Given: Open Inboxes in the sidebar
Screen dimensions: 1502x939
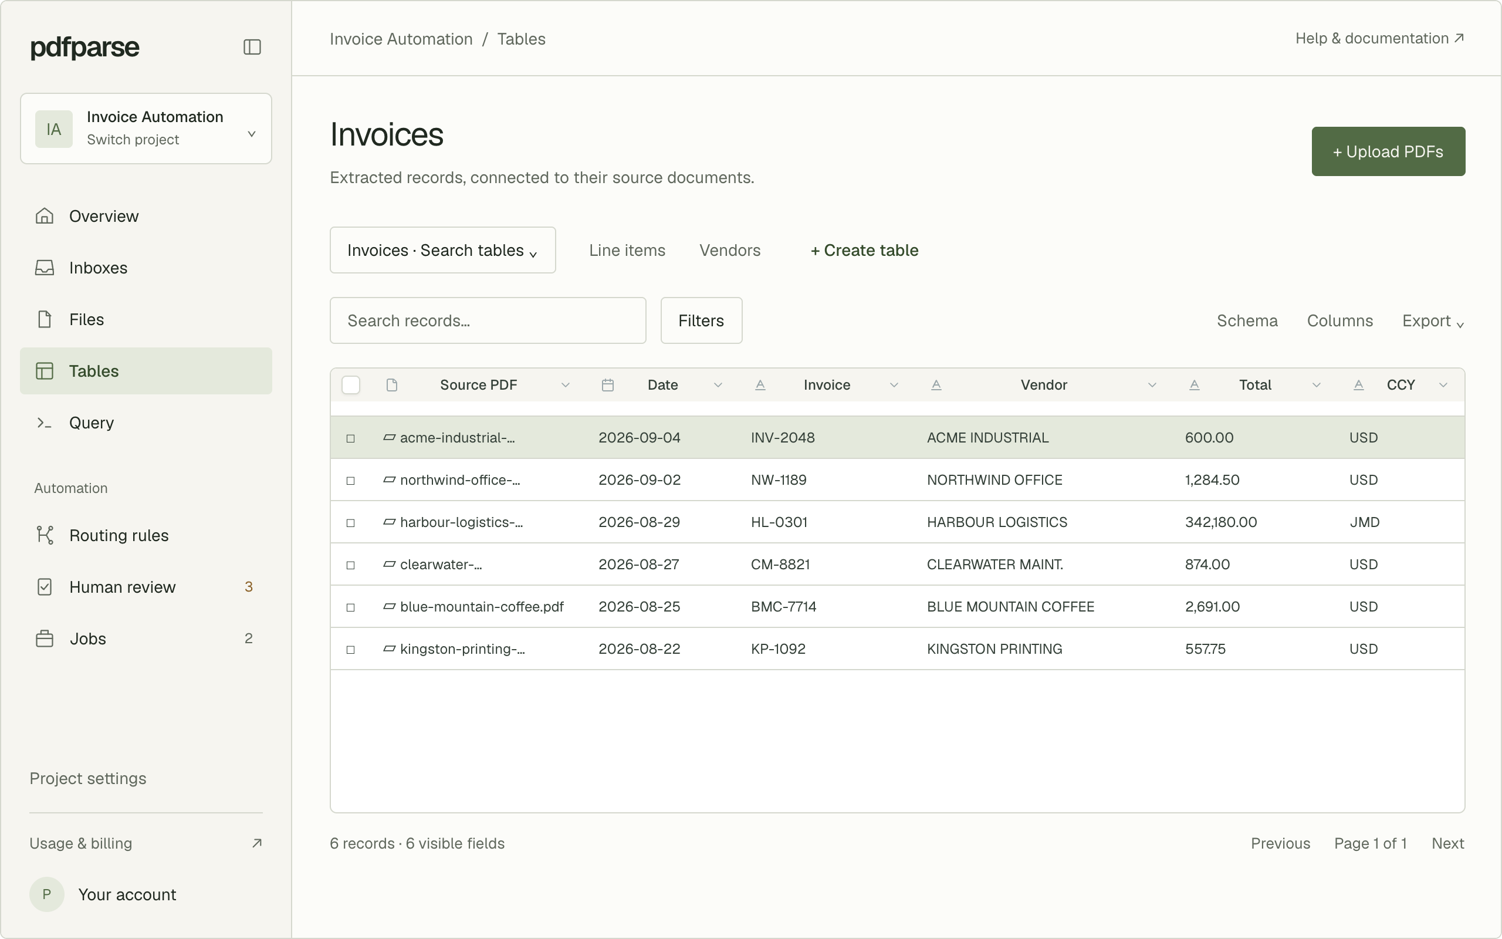Looking at the screenshot, I should point(146,268).
